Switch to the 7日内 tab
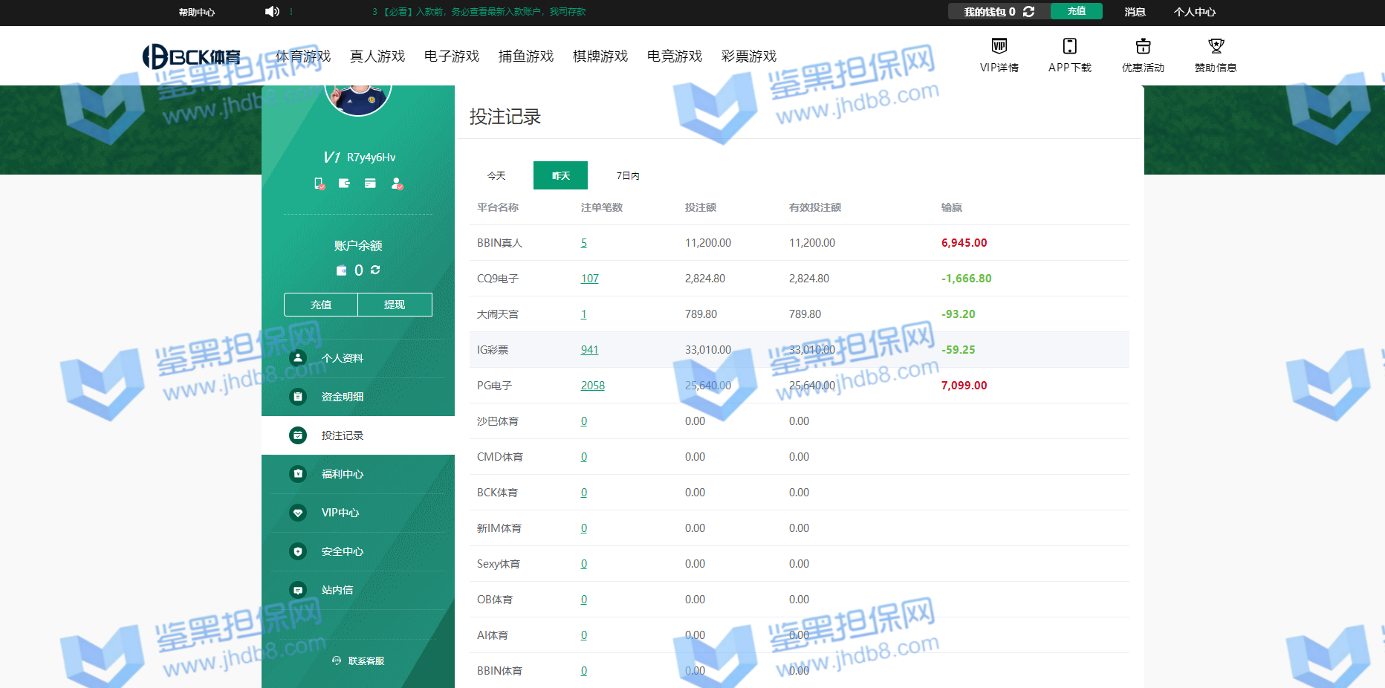The image size is (1385, 688). pyautogui.click(x=627, y=175)
